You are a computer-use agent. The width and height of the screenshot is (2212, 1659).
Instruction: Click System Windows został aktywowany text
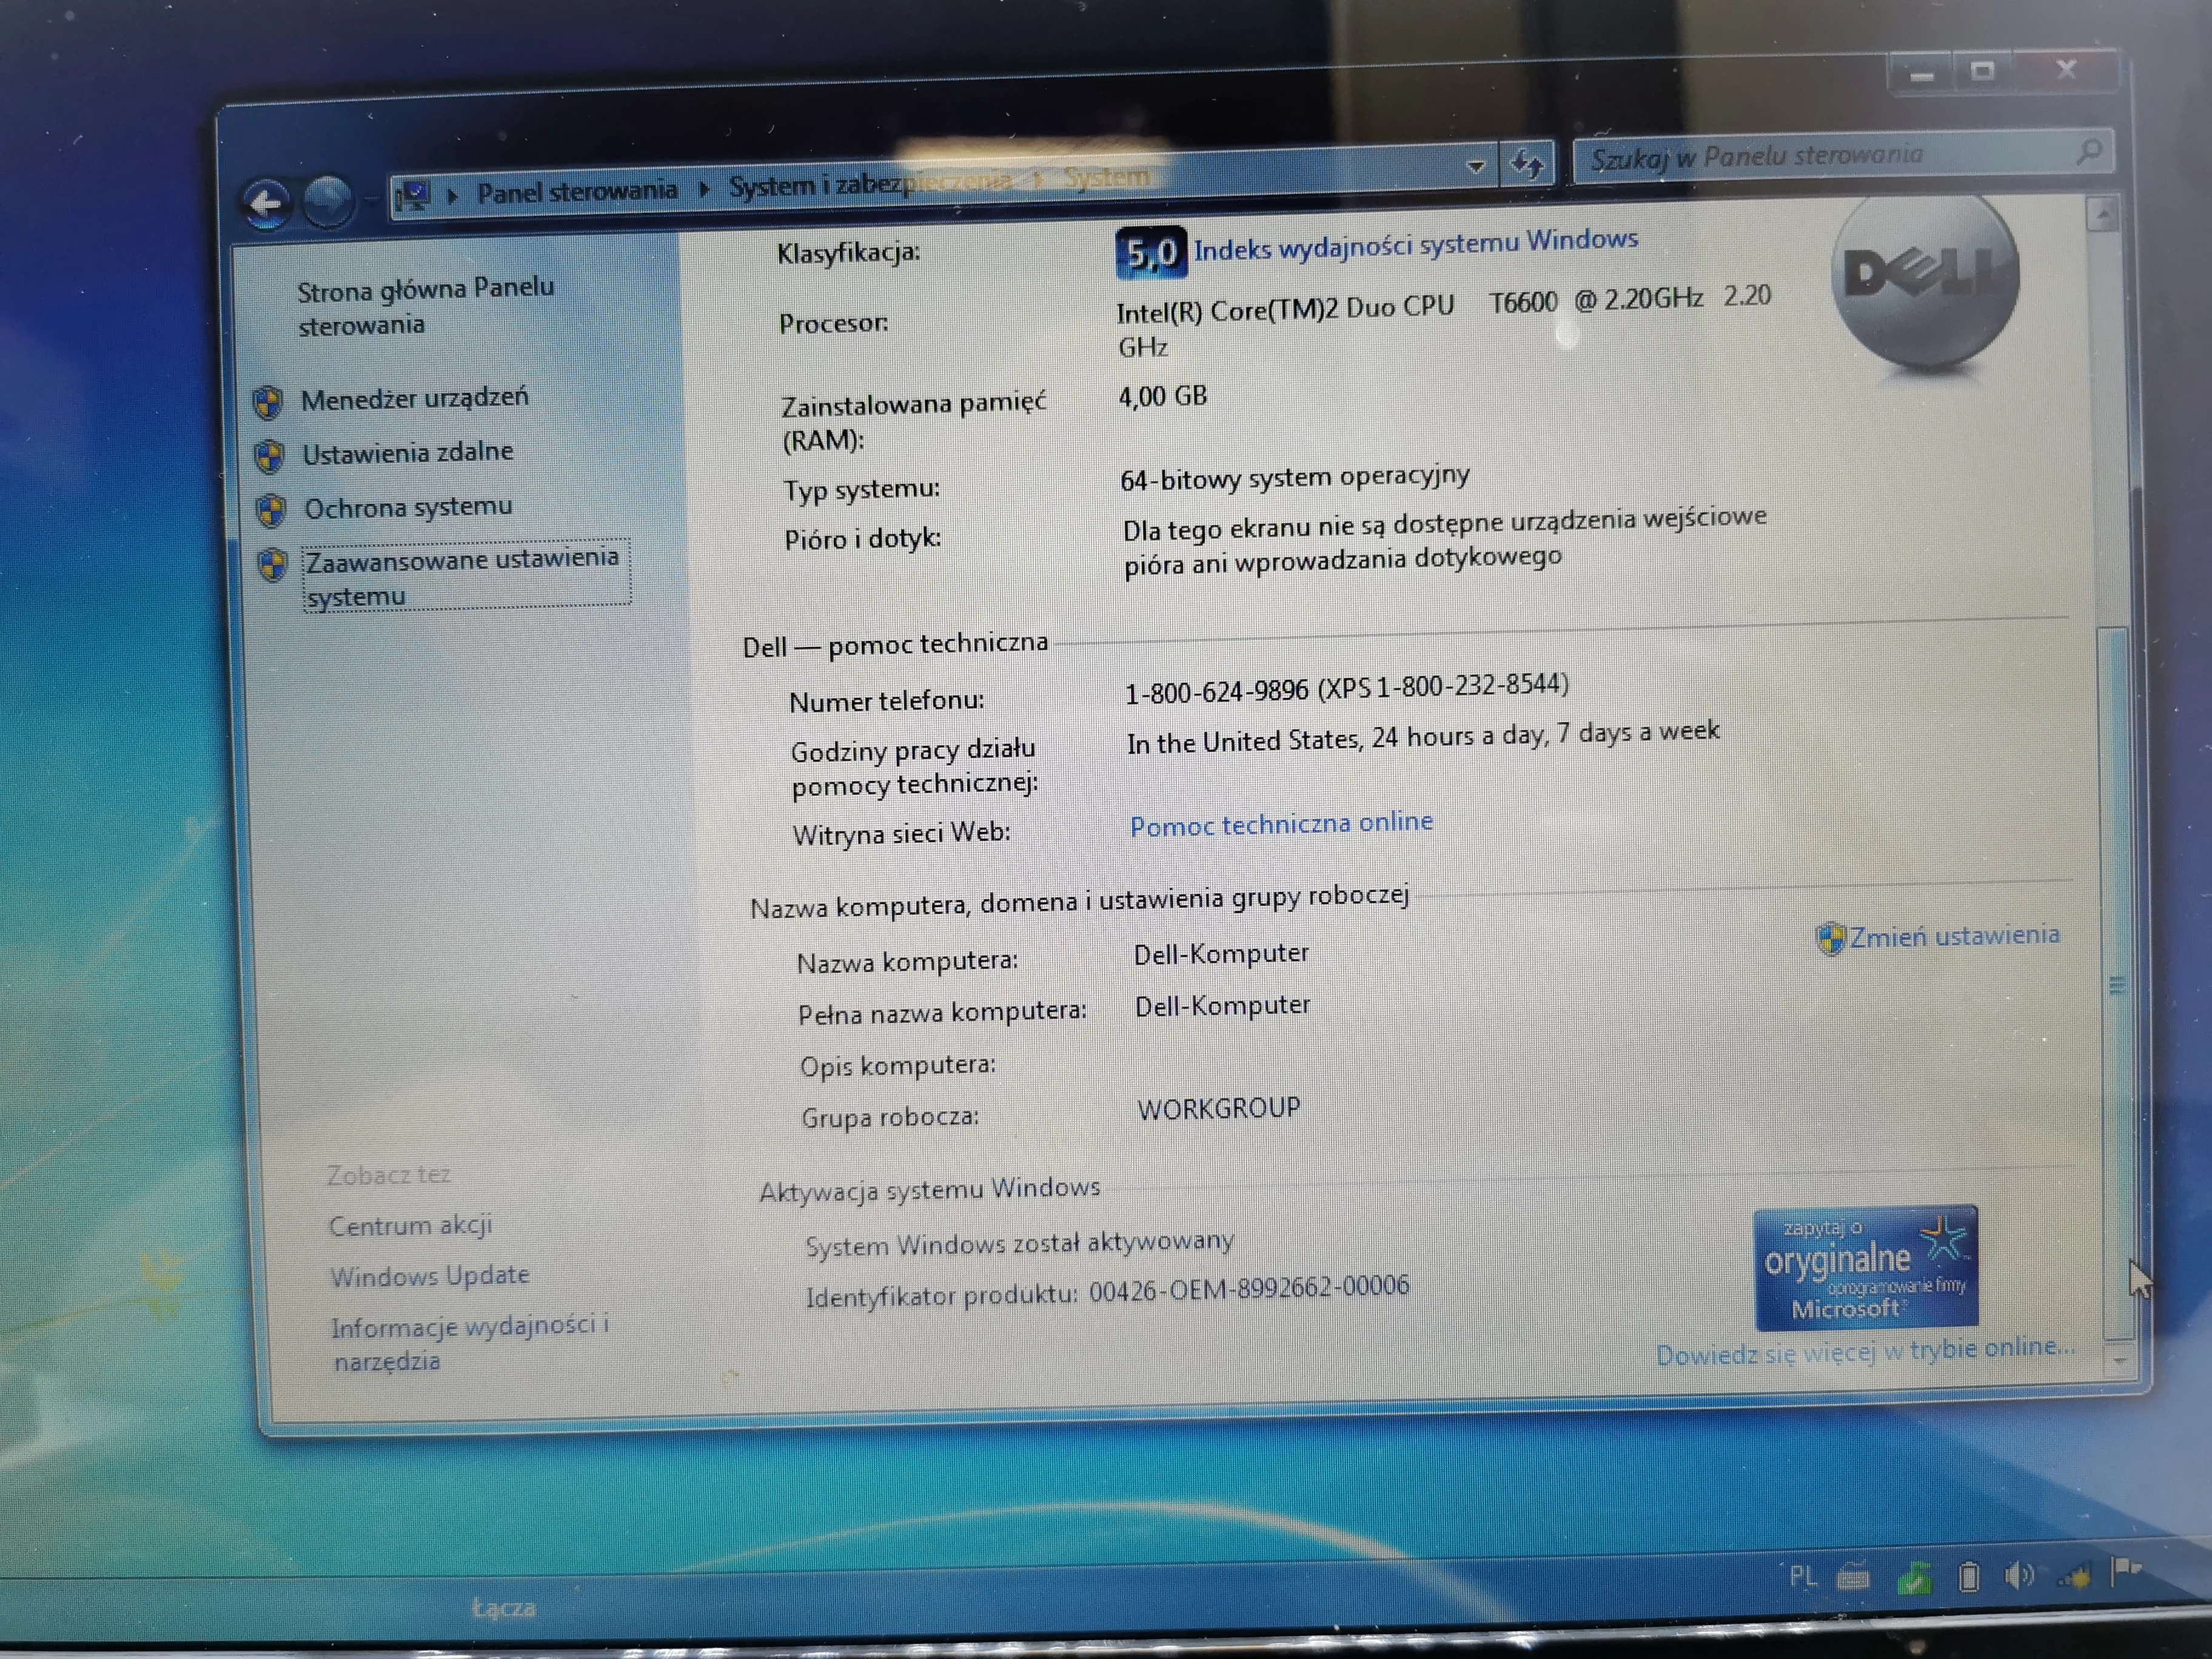[x=1019, y=1244]
